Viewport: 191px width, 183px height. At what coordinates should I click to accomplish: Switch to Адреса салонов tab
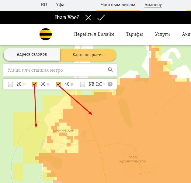pyautogui.click(x=32, y=54)
